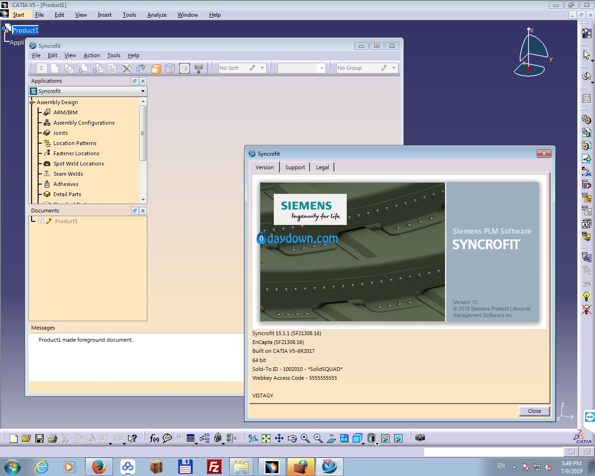
Task: Close the Documents panel
Action: coord(143,211)
